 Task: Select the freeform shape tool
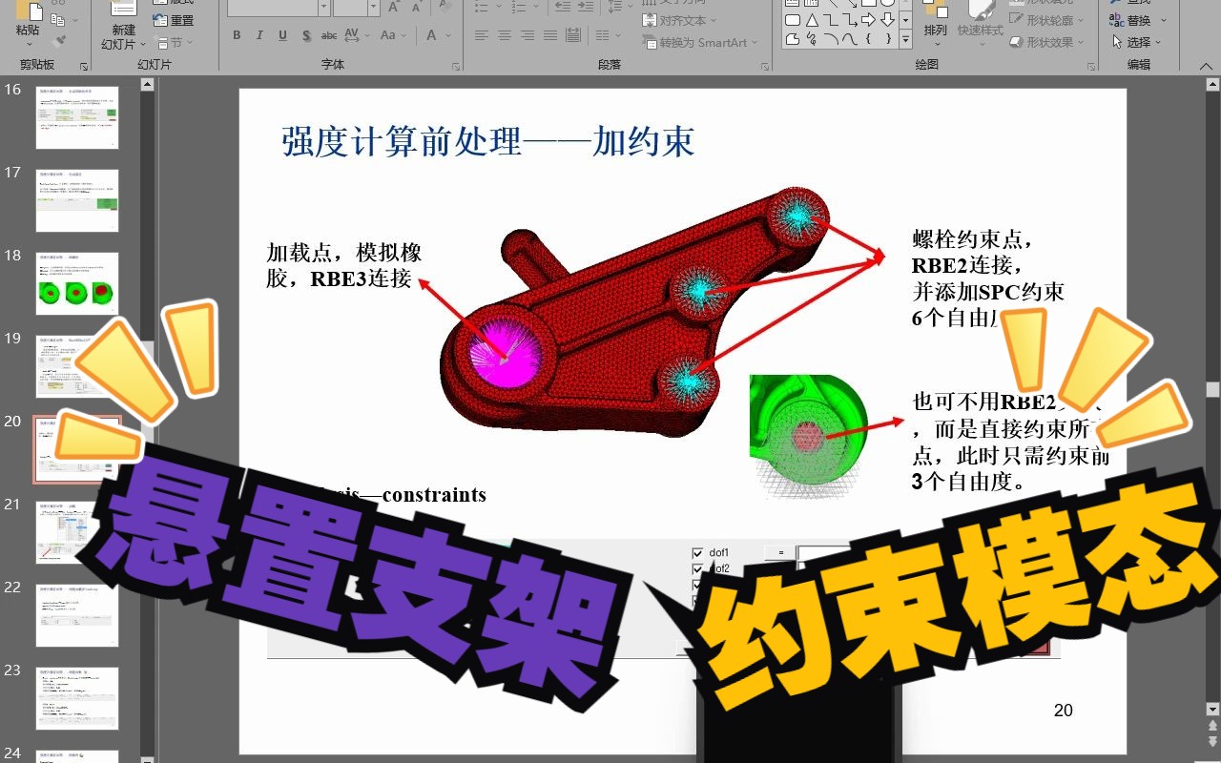[792, 39]
